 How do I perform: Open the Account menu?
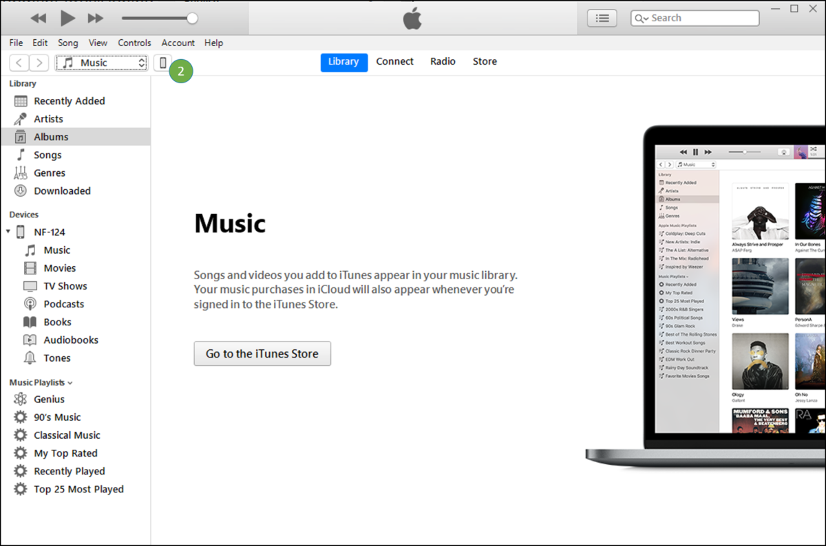tap(178, 43)
